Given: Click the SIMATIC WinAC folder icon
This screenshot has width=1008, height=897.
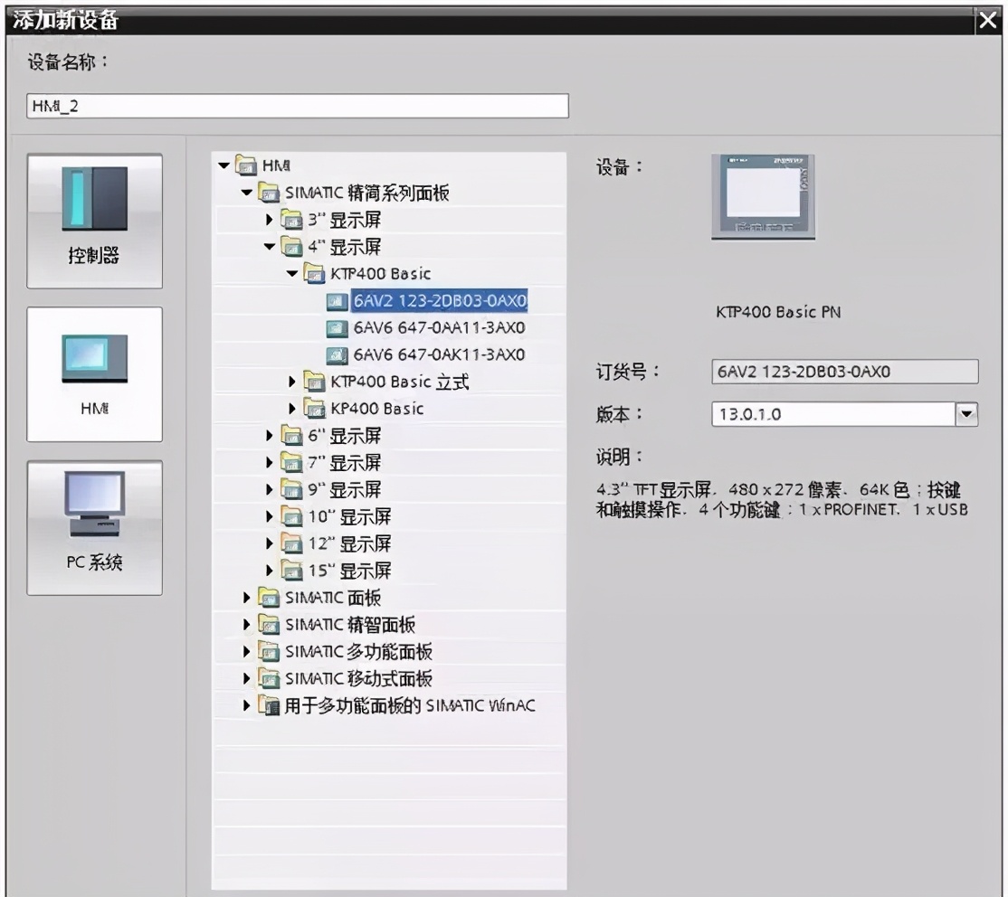Looking at the screenshot, I should tap(270, 705).
